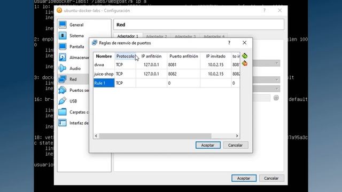The width and height of the screenshot is (342, 192).
Task: Switch to Adaptador 4 tab
Action: click(x=214, y=36)
